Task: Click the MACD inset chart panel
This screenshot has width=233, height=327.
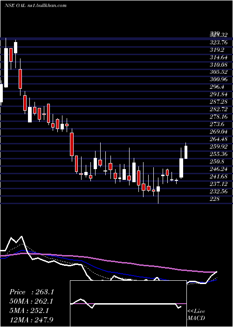Action: (x=128, y=304)
